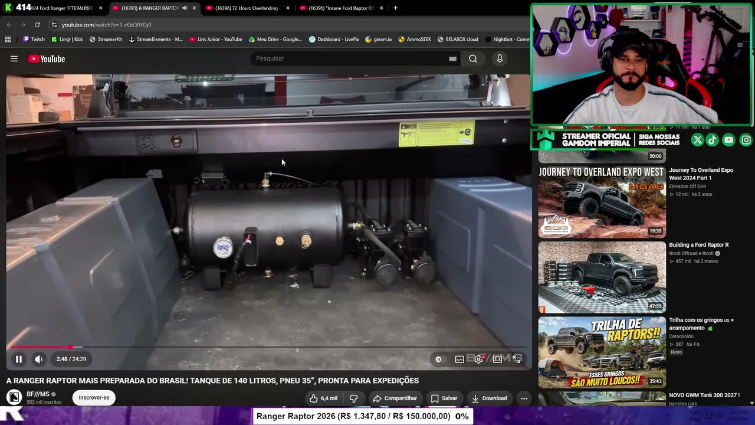Open the BELABOX cloud bookmark

[x=458, y=40]
